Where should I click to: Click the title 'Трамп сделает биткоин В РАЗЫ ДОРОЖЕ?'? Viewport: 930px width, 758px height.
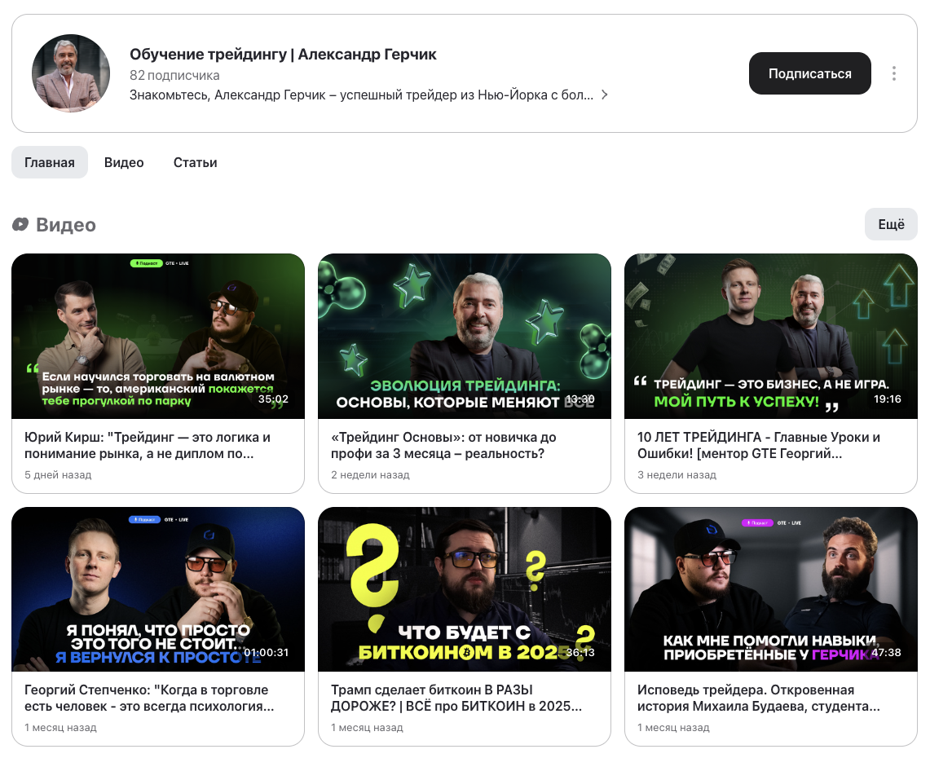point(456,699)
